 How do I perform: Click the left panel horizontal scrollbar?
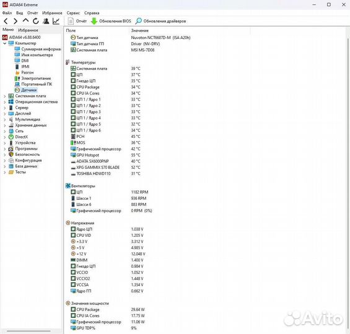pyautogui.click(x=28, y=331)
